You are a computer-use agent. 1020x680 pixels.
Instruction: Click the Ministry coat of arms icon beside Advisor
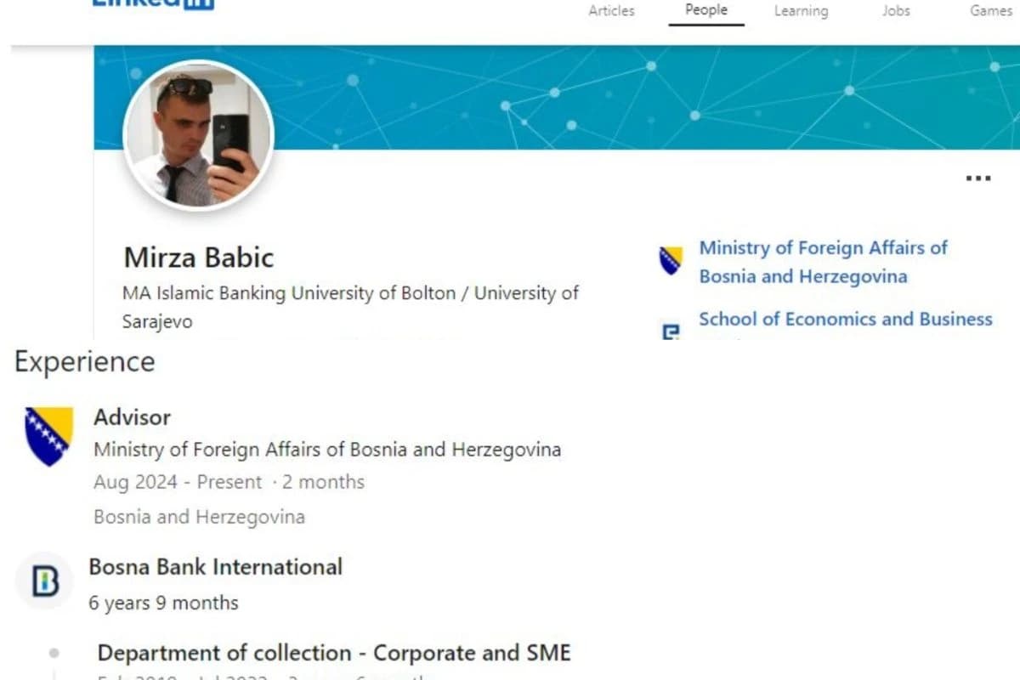point(48,436)
